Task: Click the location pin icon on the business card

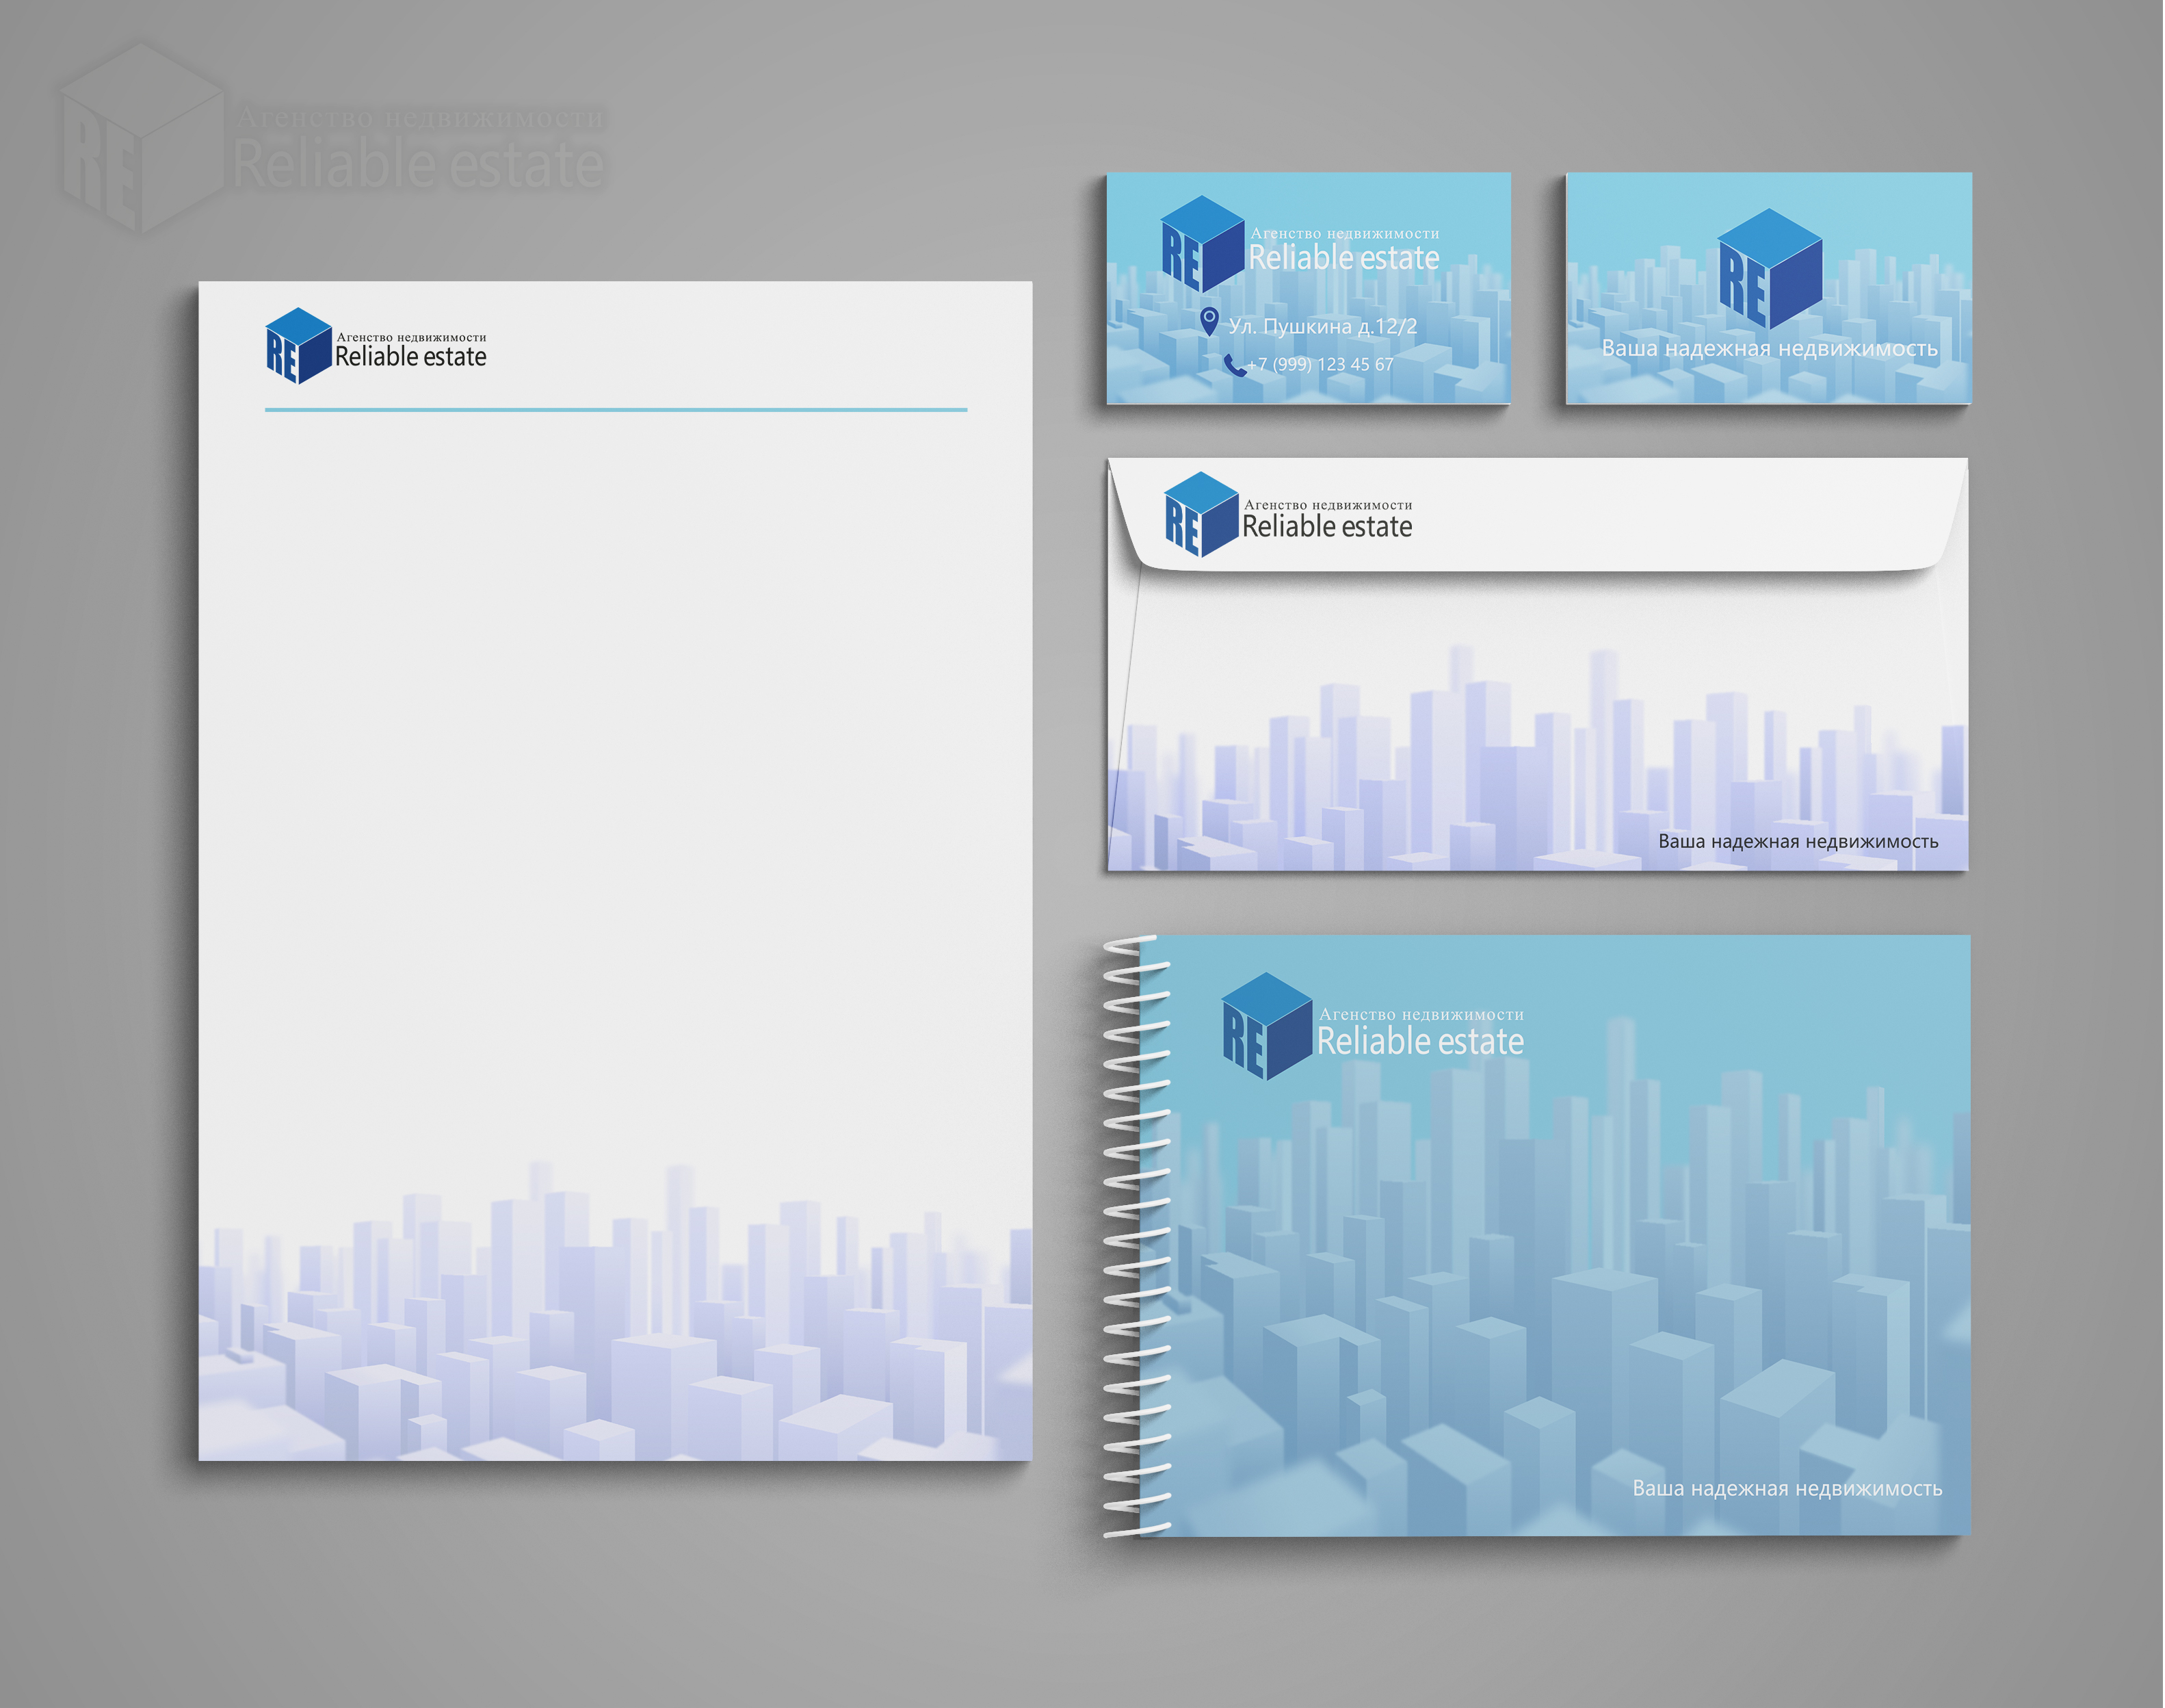Action: pyautogui.click(x=1209, y=321)
